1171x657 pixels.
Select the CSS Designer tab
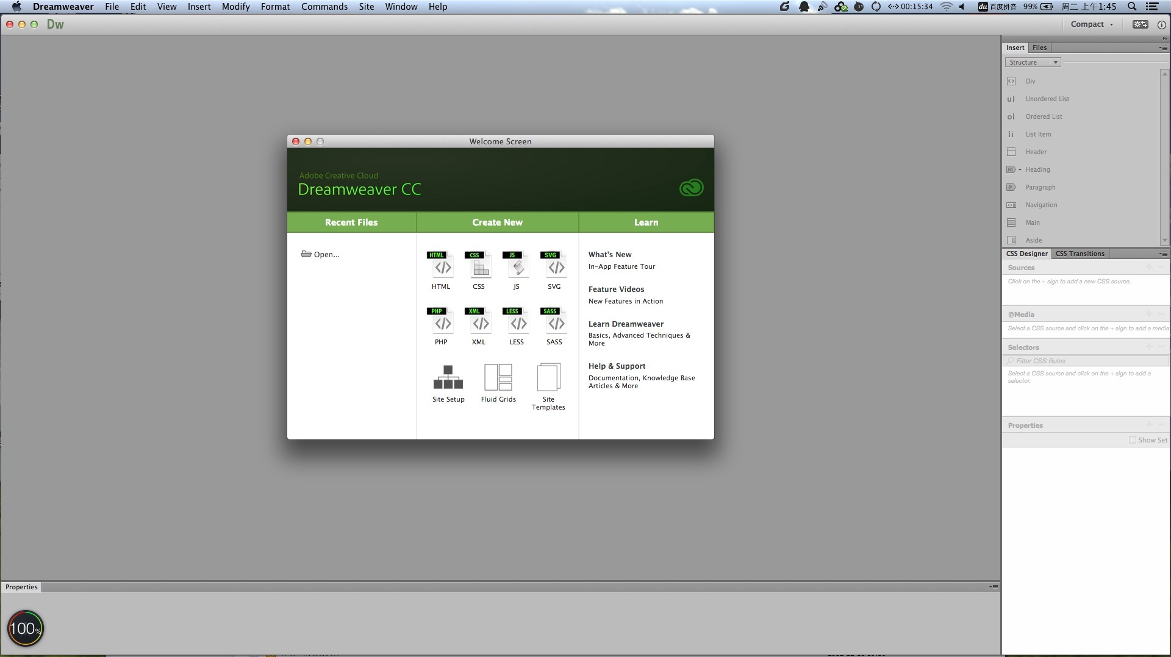point(1027,254)
